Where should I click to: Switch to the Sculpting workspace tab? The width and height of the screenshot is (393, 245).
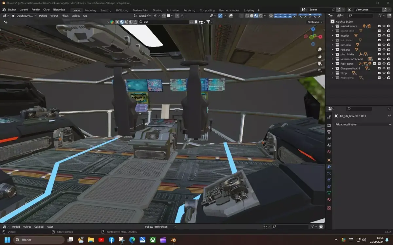point(106,10)
